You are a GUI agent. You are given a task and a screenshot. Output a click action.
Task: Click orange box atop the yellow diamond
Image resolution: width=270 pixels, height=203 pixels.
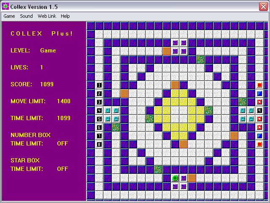pos(175,85)
